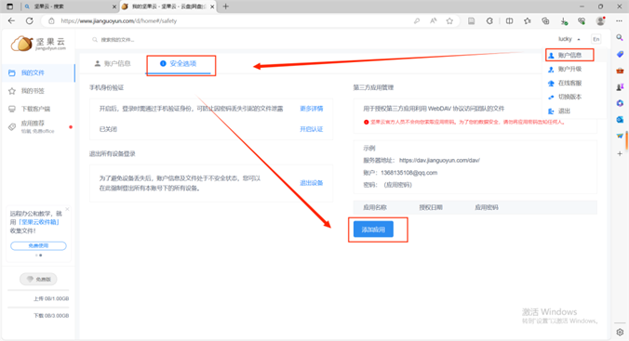Go back to the previous page
Screen dimensions: 629x341
(x=11, y=20)
